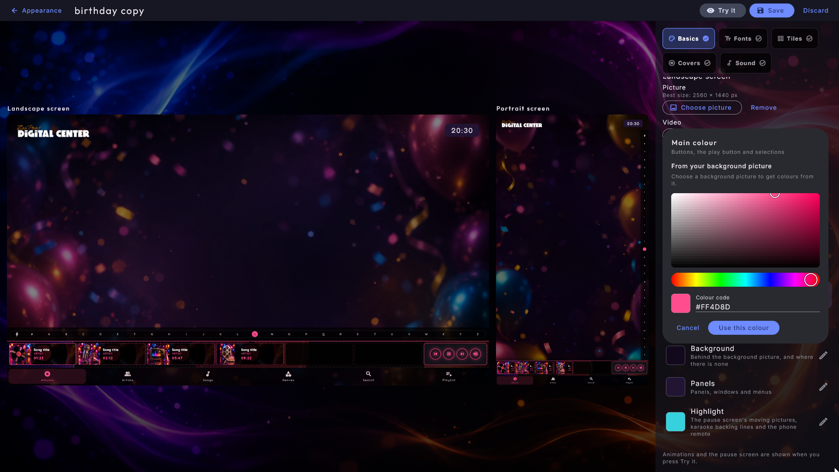Cancel the Main colour dialog
Viewport: 839px width, 472px height.
pyautogui.click(x=687, y=328)
